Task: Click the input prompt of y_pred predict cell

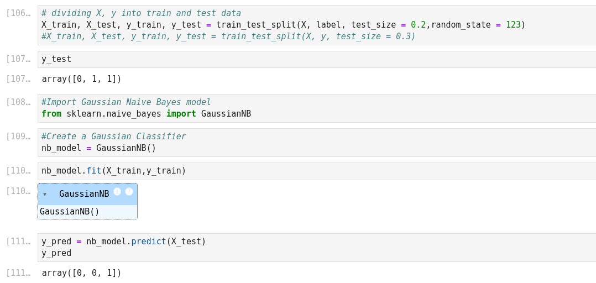Action: (18, 242)
